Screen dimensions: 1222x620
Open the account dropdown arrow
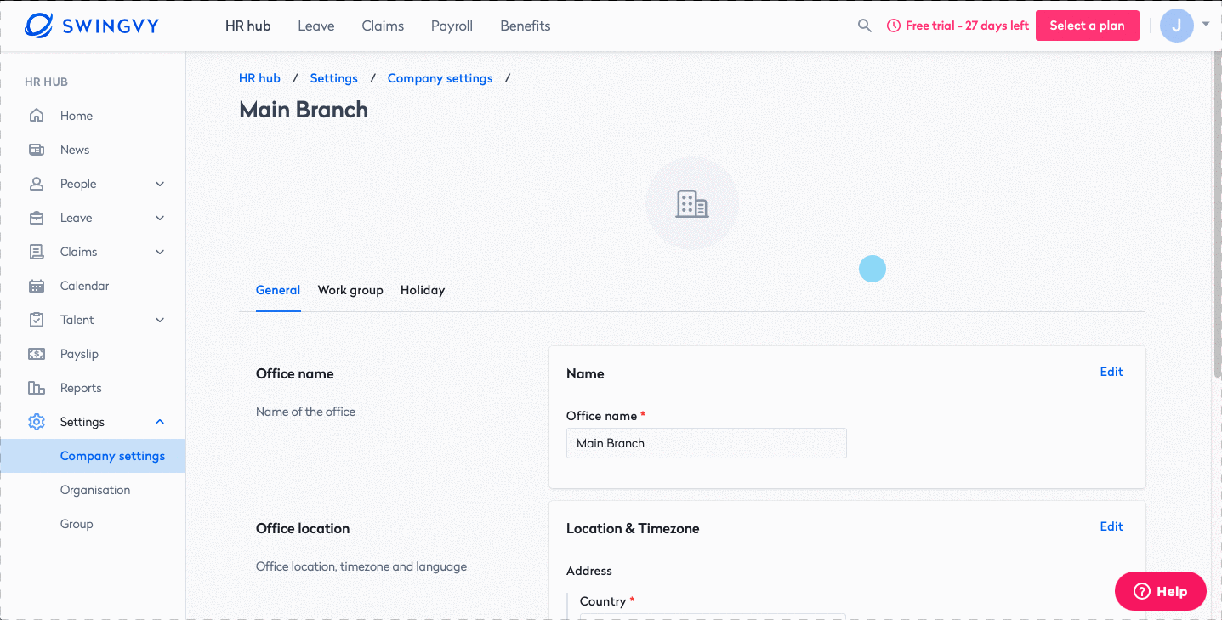(1206, 25)
